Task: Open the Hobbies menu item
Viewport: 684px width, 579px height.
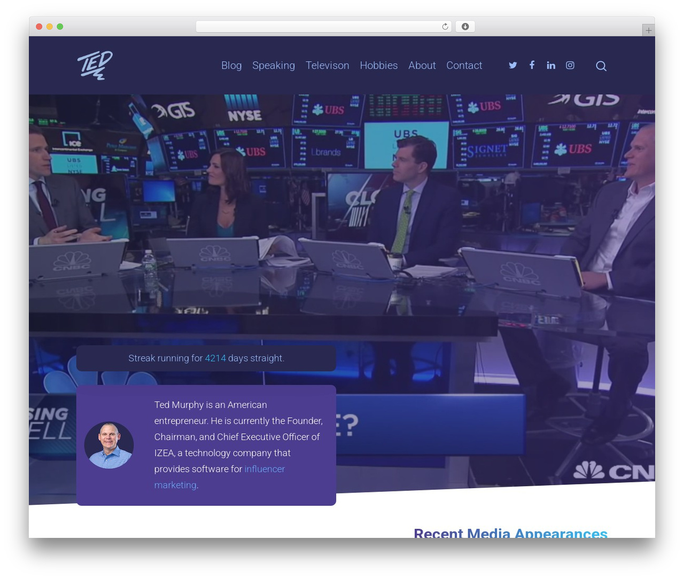Action: tap(379, 65)
